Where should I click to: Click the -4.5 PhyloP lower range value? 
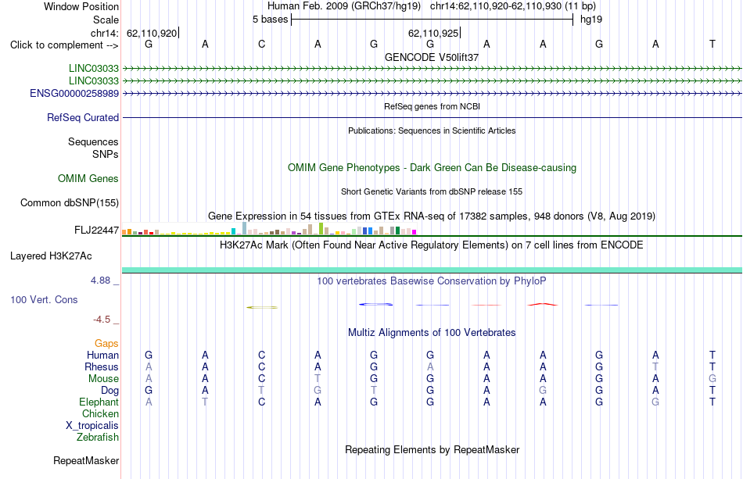pos(102,320)
